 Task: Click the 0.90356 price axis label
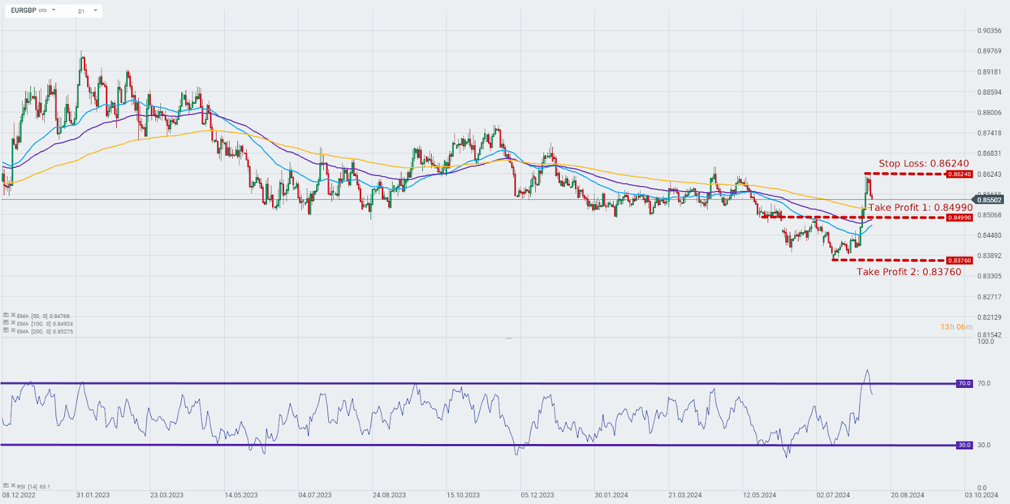(x=989, y=31)
